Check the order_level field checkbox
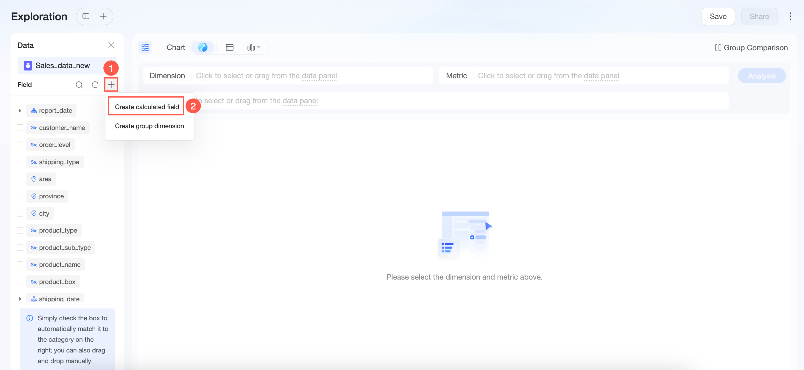Screen dimensions: 804x370 click(20, 145)
